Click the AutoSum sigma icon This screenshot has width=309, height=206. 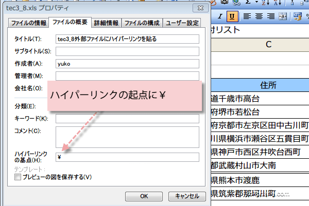(x=248, y=2)
